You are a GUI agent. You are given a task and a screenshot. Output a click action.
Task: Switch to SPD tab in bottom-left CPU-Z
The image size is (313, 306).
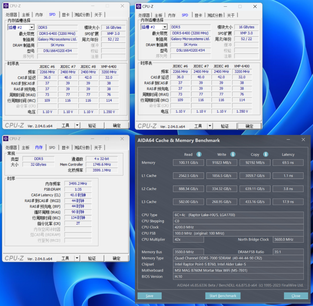point(52,147)
